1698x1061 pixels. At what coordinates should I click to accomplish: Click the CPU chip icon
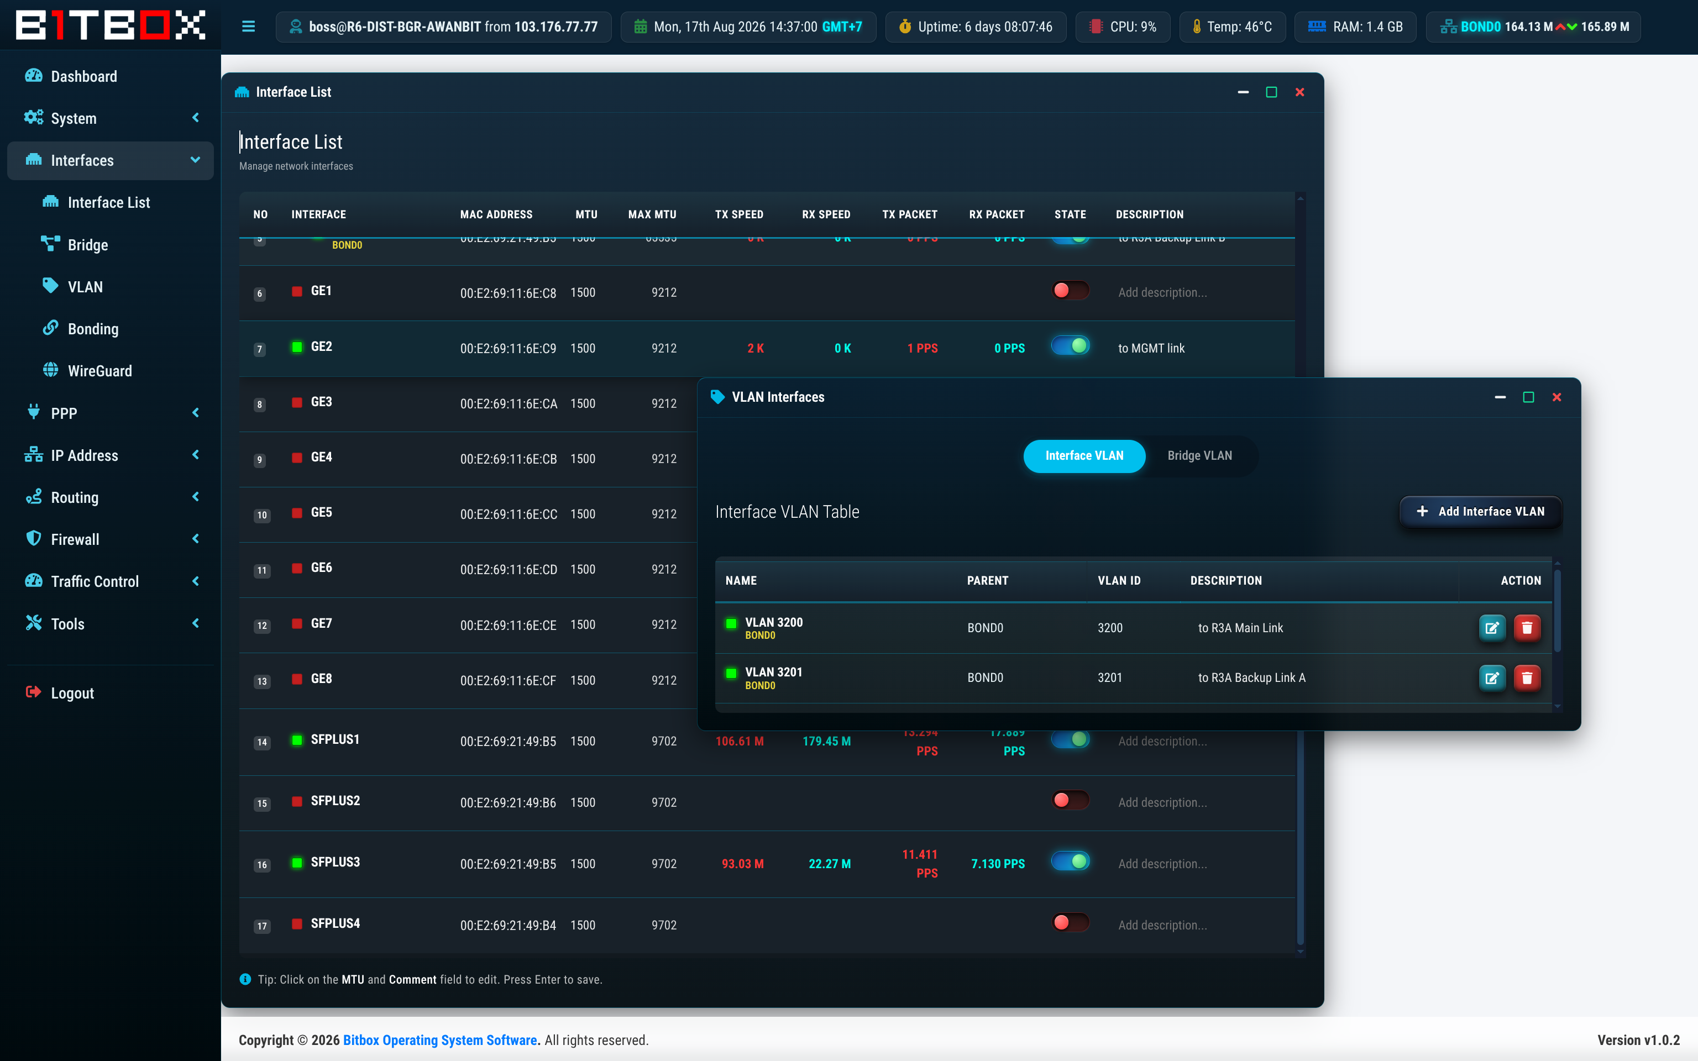pyautogui.click(x=1096, y=27)
